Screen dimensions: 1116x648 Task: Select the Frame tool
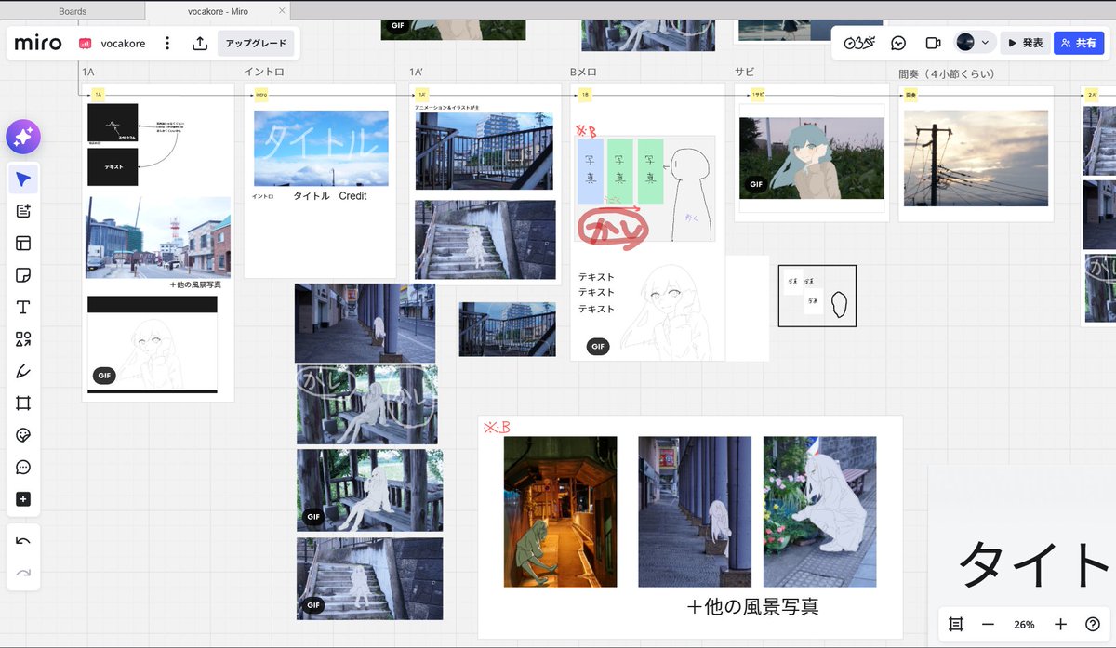(23, 403)
